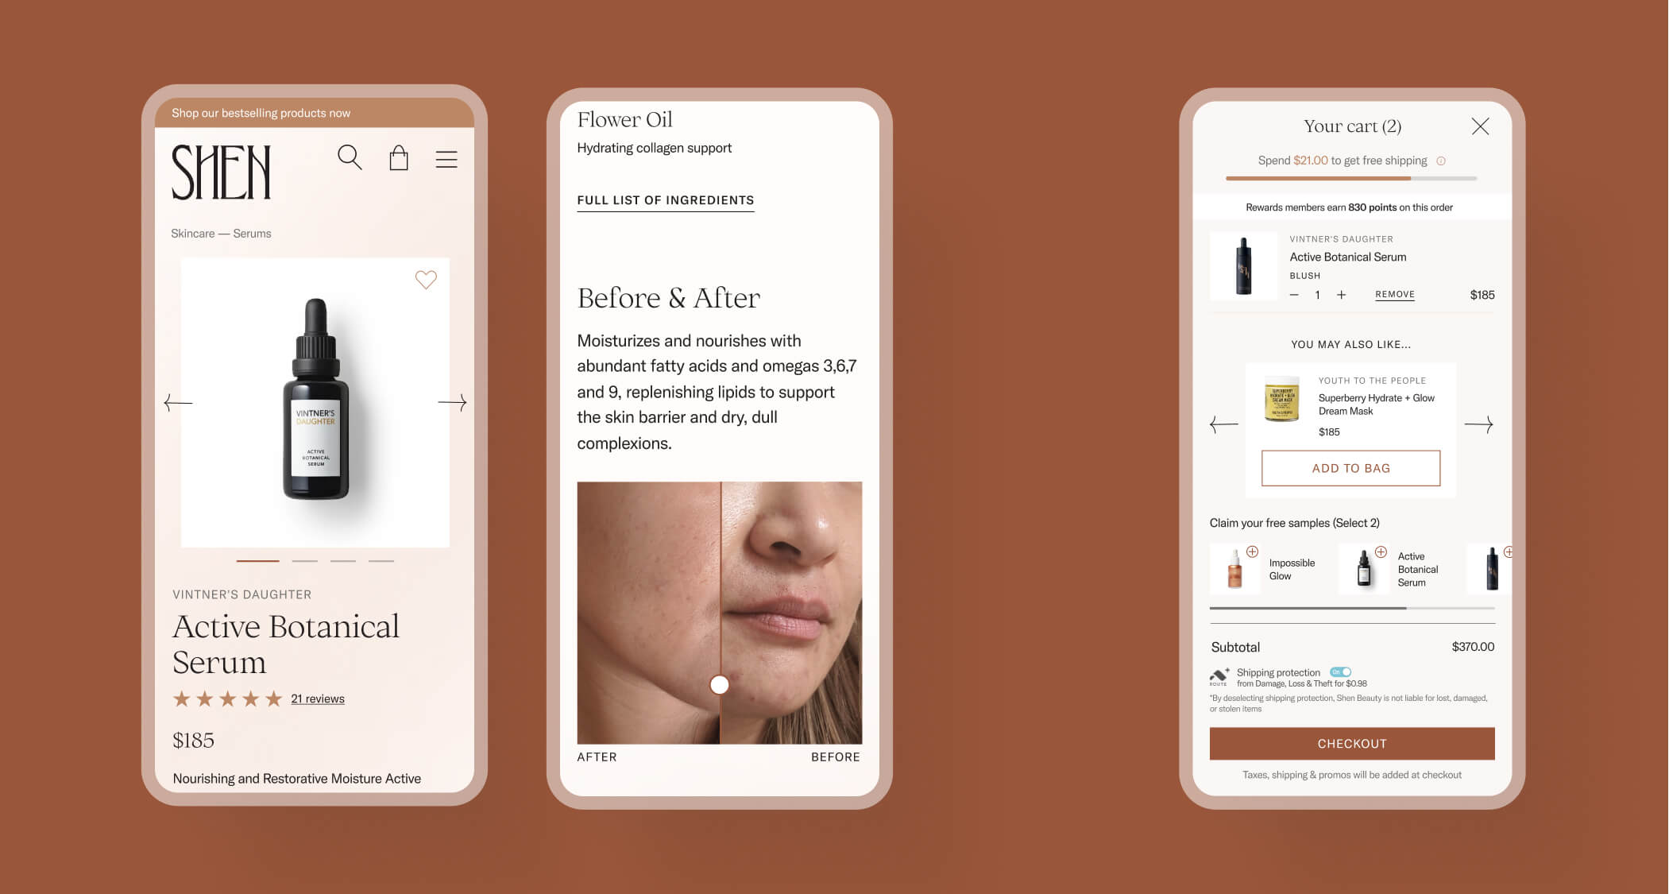Click the search icon on SHEN homepage
The height and width of the screenshot is (894, 1669).
(349, 157)
